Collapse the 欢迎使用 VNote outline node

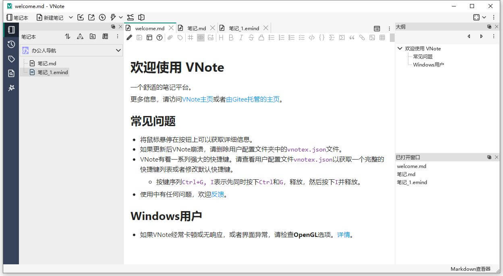pyautogui.click(x=400, y=48)
